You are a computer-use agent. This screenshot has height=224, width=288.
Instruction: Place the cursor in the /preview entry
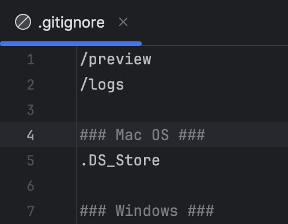click(116, 60)
